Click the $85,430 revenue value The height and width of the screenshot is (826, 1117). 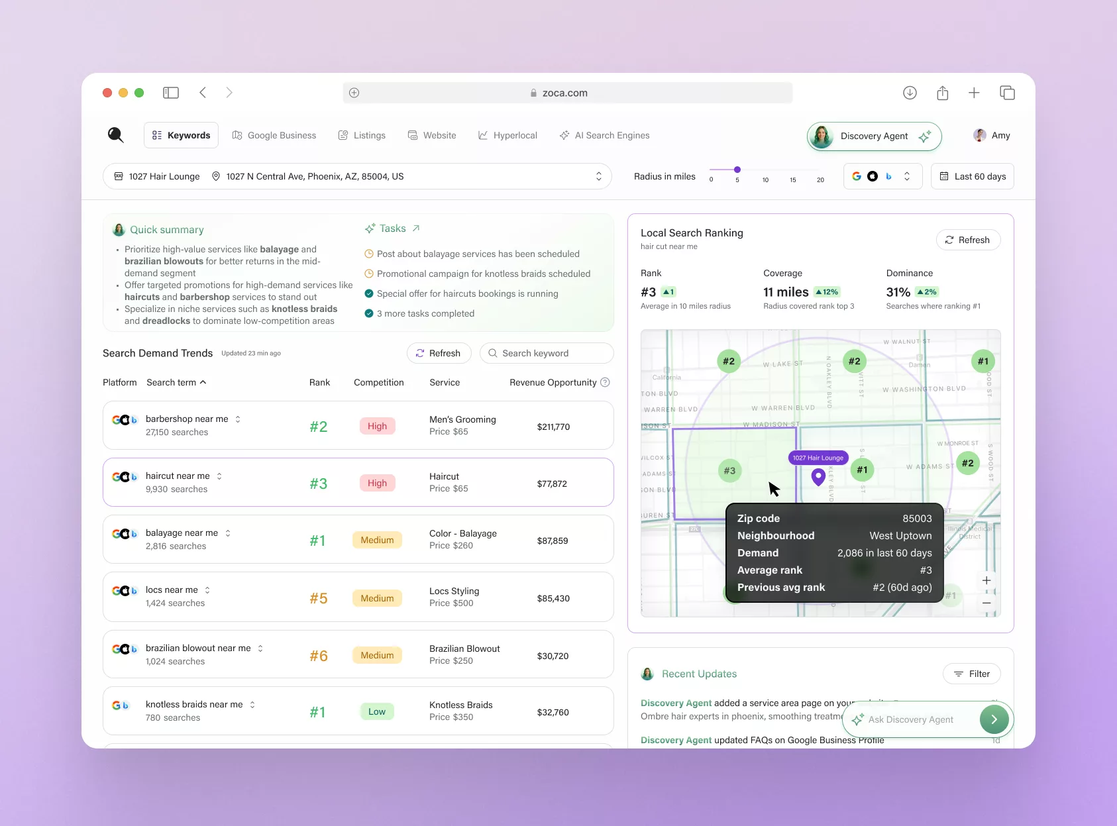click(x=553, y=598)
